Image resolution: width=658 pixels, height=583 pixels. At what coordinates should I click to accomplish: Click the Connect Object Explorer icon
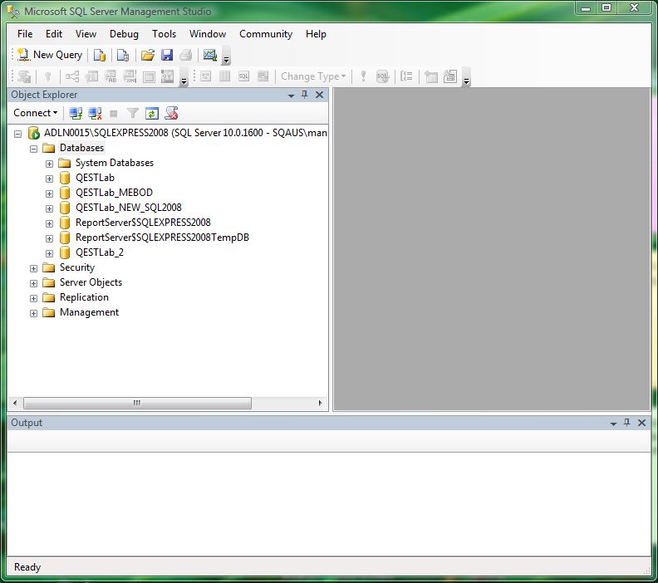(76, 113)
